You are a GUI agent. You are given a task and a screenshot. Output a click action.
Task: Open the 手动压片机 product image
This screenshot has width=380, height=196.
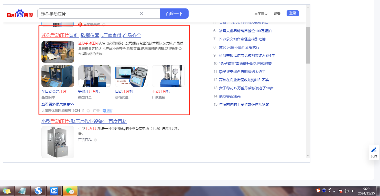click(168, 76)
